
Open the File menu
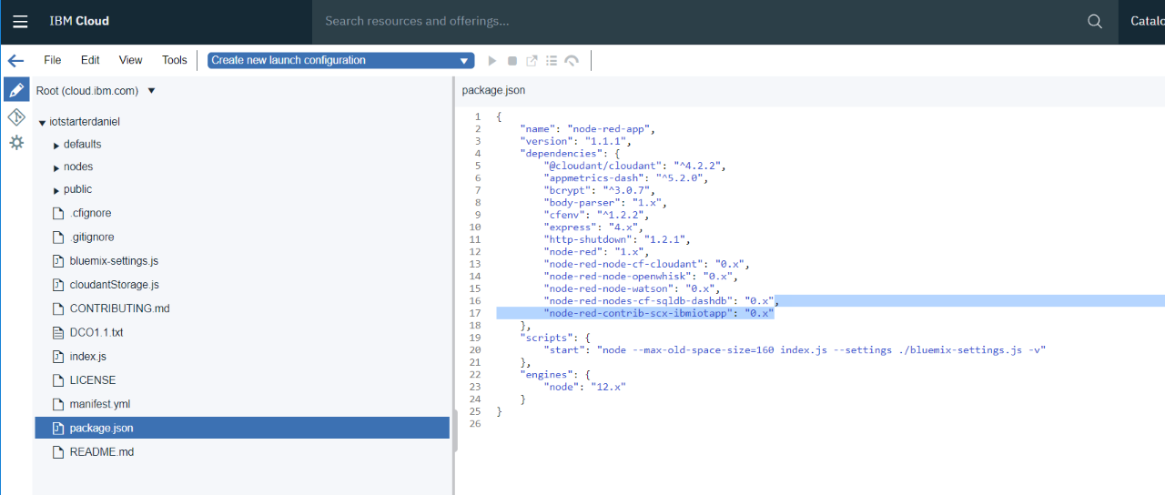[x=53, y=60]
